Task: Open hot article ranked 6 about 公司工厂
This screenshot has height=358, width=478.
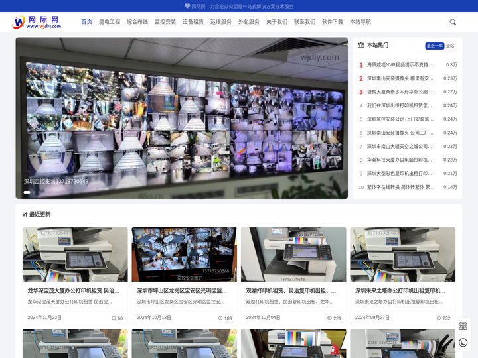Action: pyautogui.click(x=400, y=133)
